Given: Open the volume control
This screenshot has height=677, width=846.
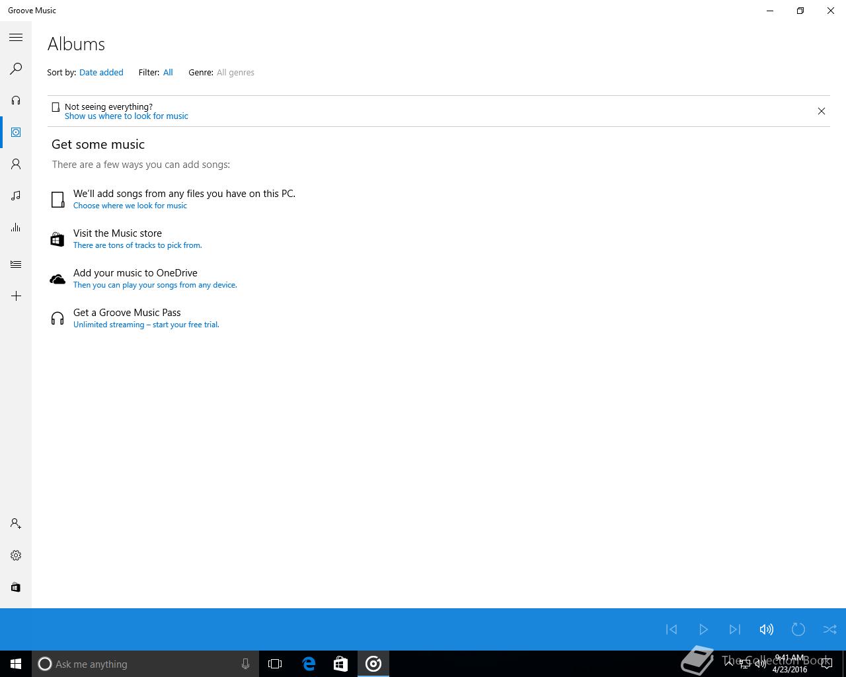Looking at the screenshot, I should [767, 629].
